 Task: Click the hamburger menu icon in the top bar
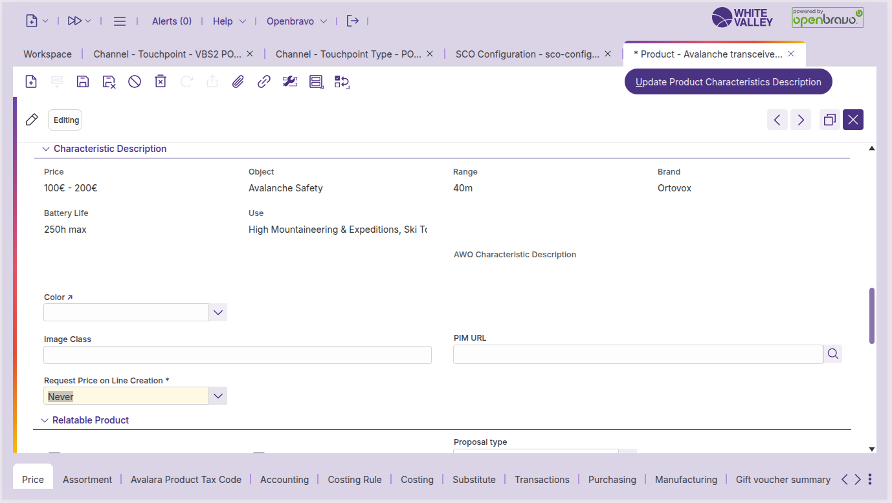click(x=120, y=21)
